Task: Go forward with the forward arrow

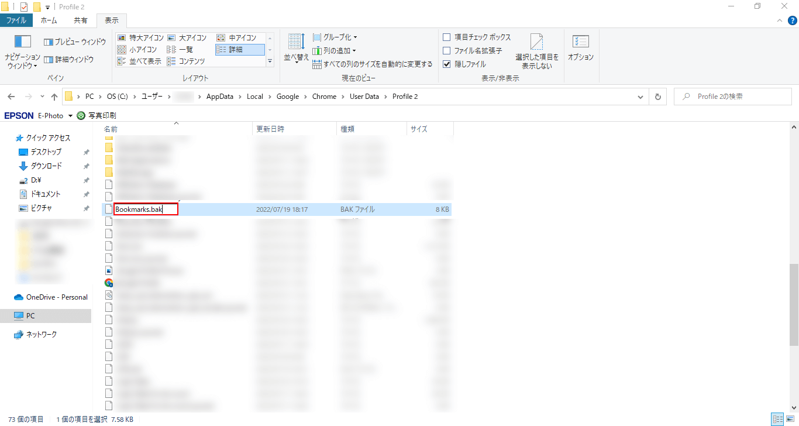Action: pos(28,97)
